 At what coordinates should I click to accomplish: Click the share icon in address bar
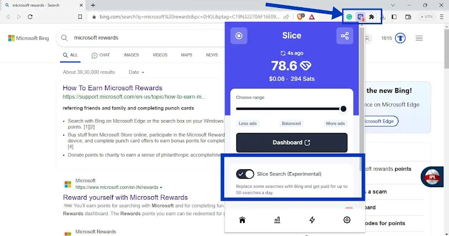[x=286, y=17]
